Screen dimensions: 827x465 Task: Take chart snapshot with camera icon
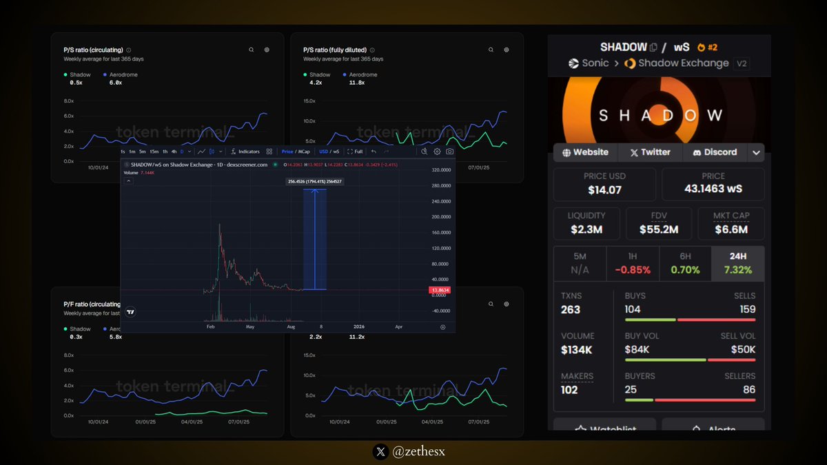pos(449,152)
